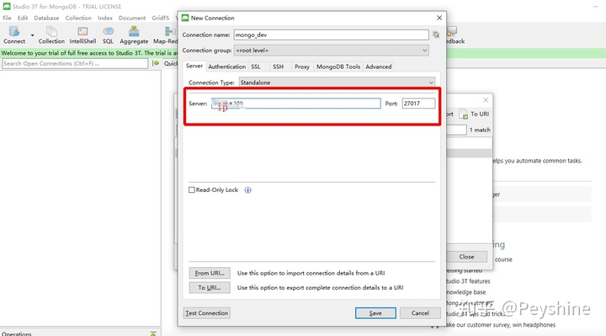Viewport: 606px width, 336px height.
Task: Open the Aggregate tool
Action: tap(134, 35)
